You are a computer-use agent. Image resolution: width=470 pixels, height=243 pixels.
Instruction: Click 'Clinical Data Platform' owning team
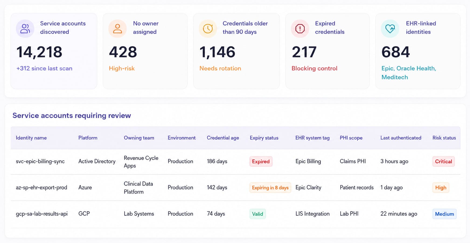tap(138, 188)
